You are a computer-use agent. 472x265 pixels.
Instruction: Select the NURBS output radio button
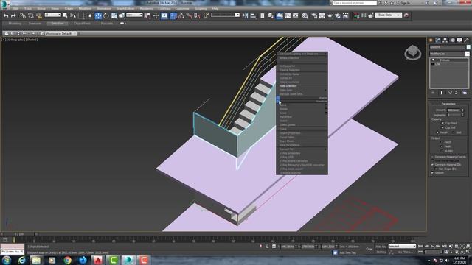pos(442,151)
